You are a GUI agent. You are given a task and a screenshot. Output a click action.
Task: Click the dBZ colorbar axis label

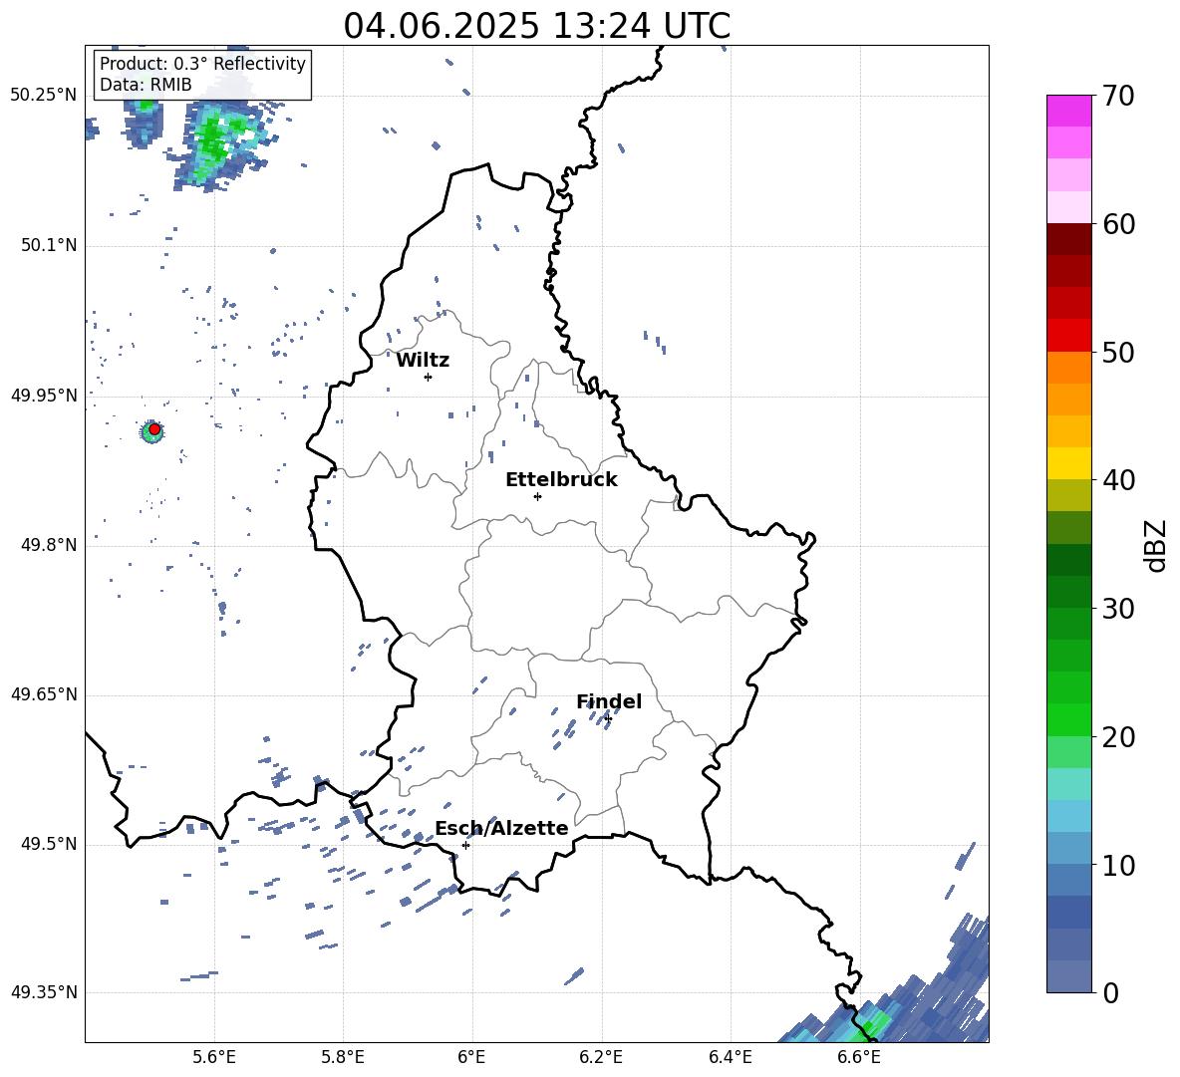(1155, 545)
